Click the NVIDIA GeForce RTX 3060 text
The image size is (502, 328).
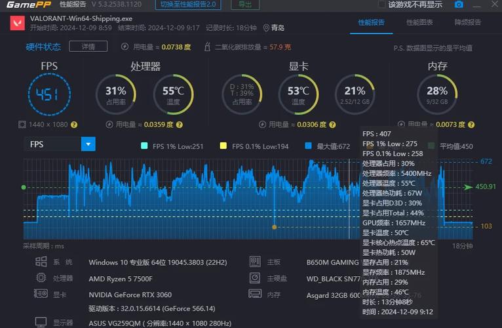pos(130,295)
